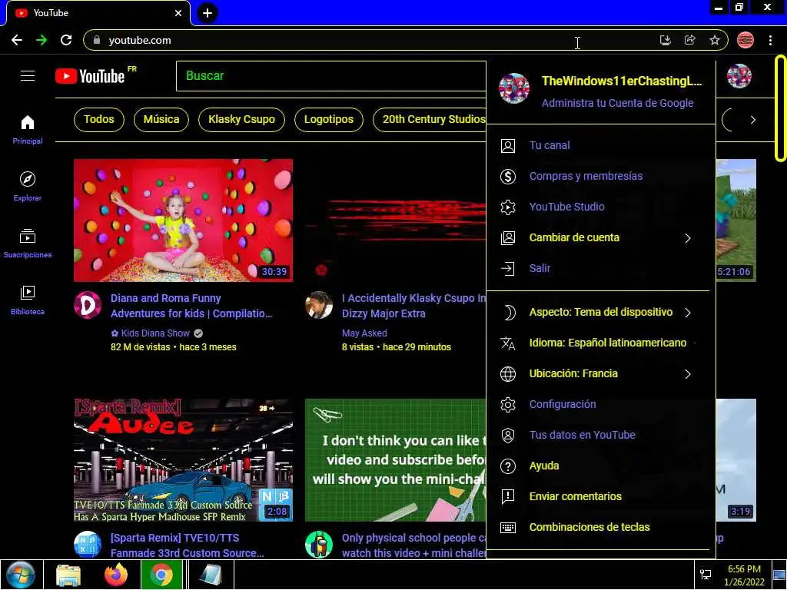Viewport: 787px width, 590px height.
Task: Click browser back arrow
Action: tap(17, 40)
